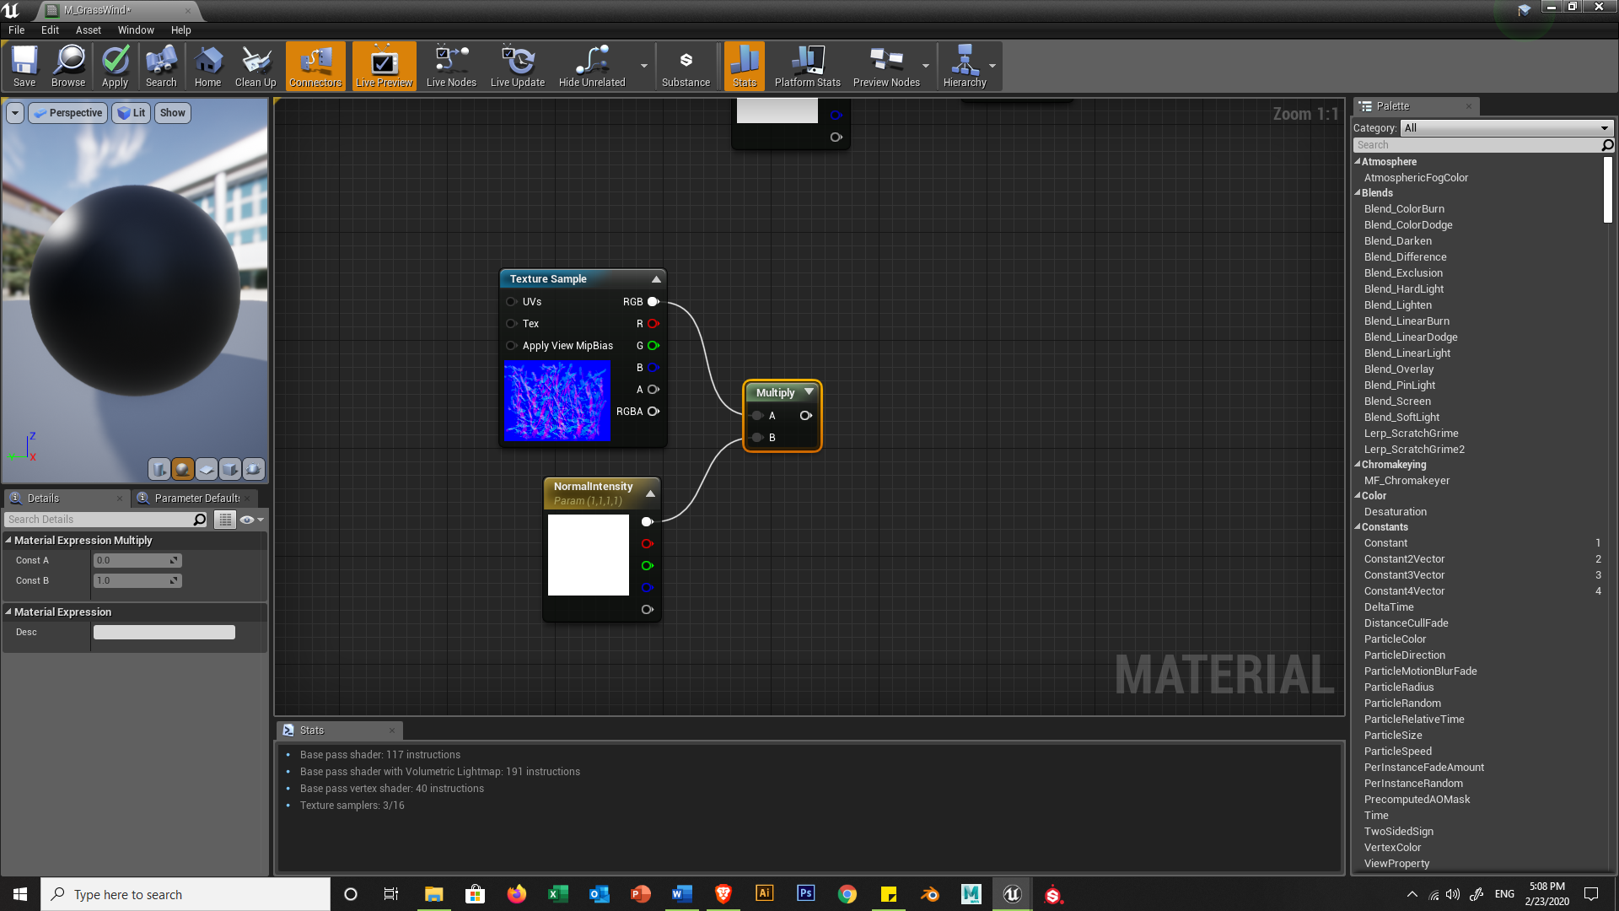
Task: Click the Lit view mode button
Action: (132, 113)
